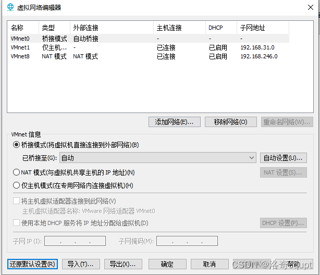The width and height of the screenshot is (320, 275).
Task: Open DHCP 设置(P)... button
Action: tap(284, 223)
